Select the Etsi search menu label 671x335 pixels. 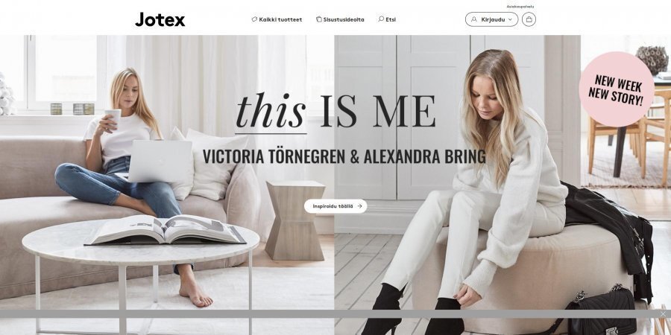click(391, 19)
